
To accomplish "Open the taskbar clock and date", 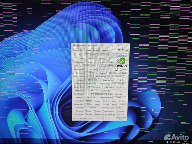I will click(x=185, y=142).
